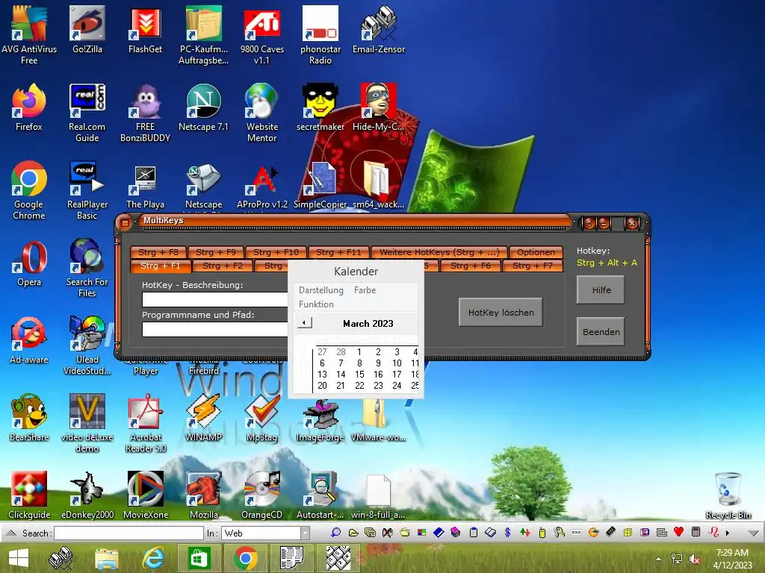The height and width of the screenshot is (573, 765).
Task: Open Internet Explorer from taskbar
Action: [x=153, y=558]
